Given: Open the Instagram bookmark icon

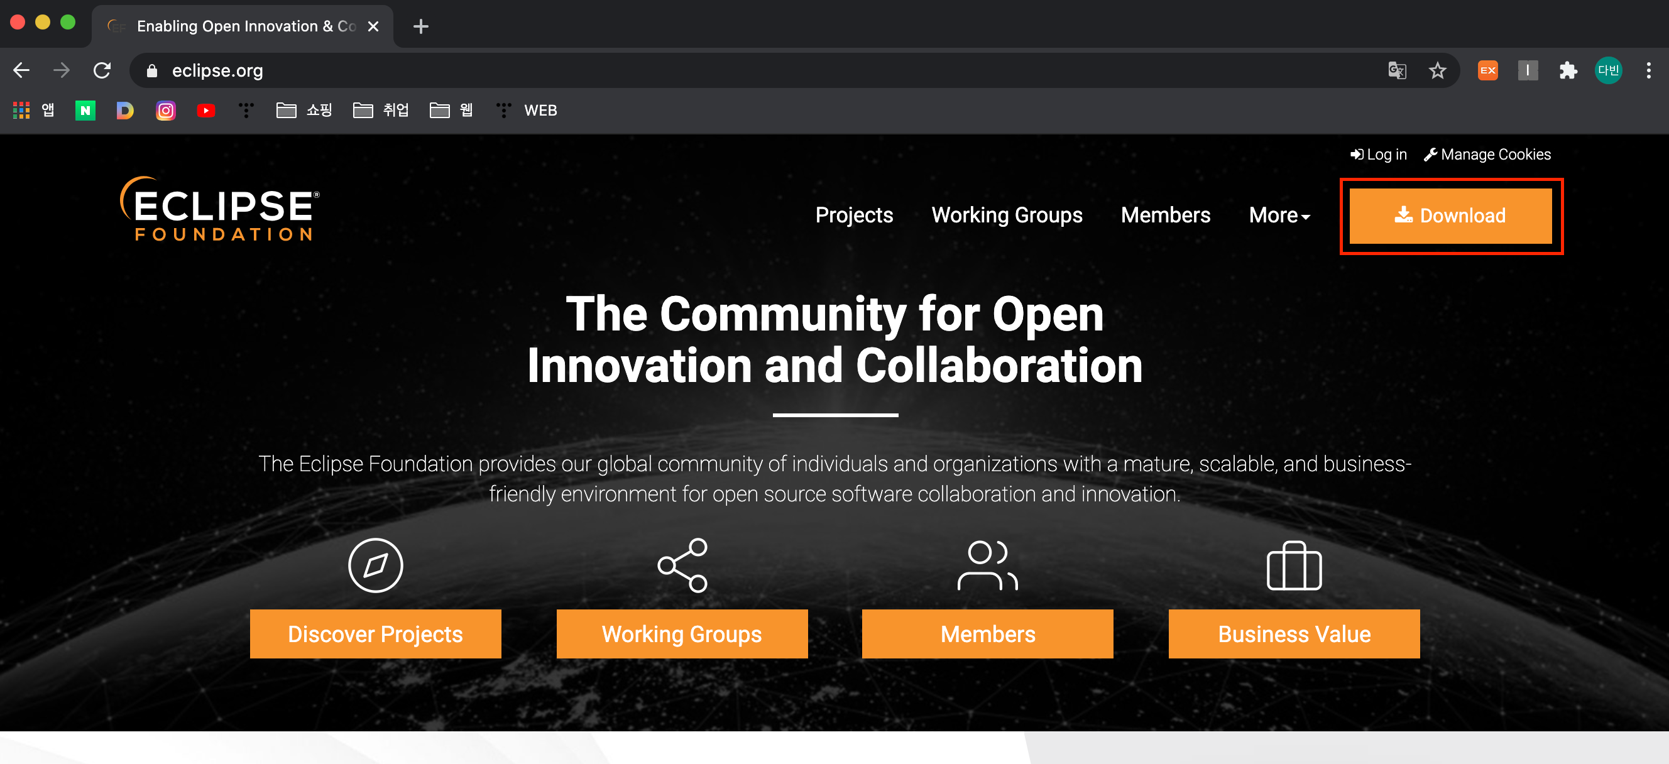Looking at the screenshot, I should [165, 110].
